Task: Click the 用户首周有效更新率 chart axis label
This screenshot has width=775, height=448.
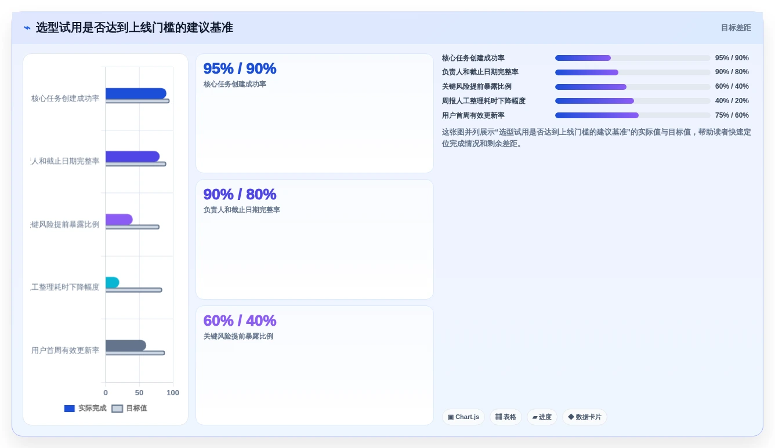Action: (65, 351)
